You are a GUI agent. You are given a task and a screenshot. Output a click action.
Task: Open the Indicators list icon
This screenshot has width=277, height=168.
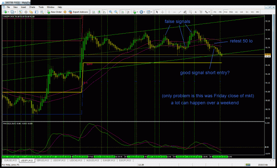pyautogui.click(x=135, y=12)
